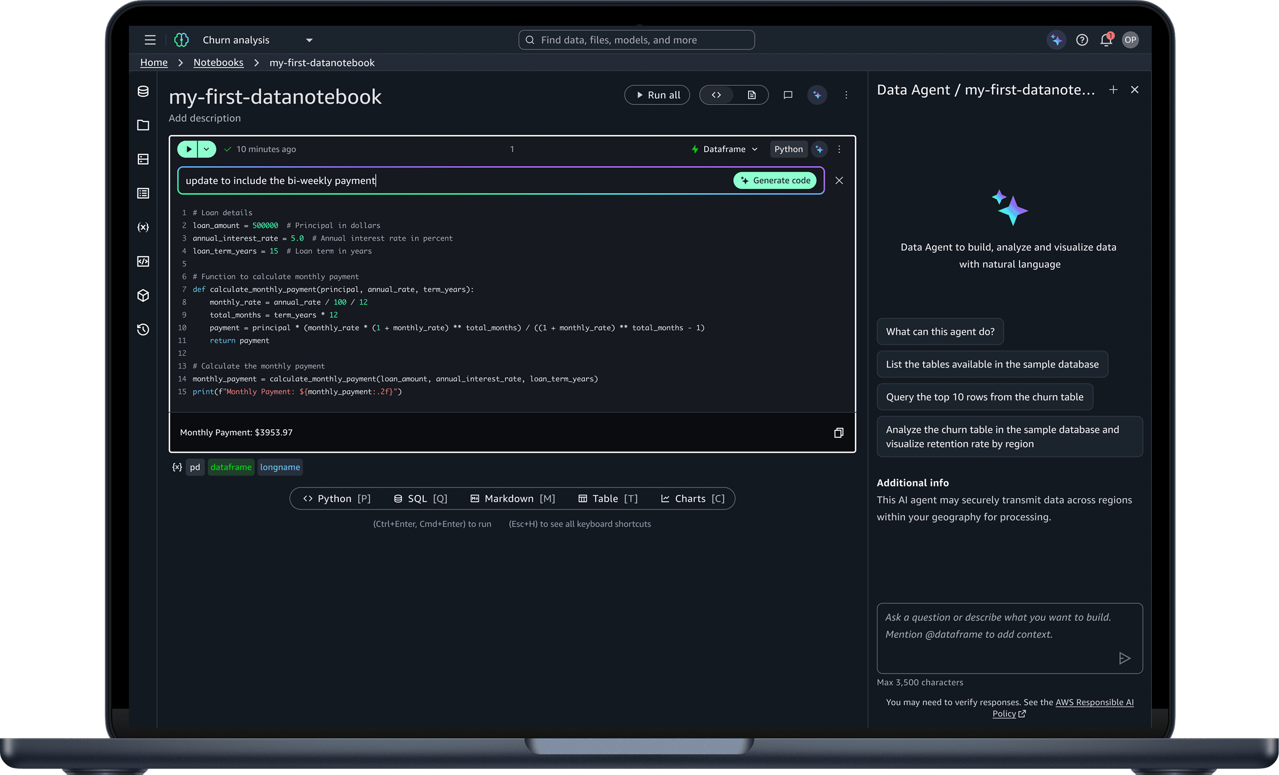The height and width of the screenshot is (775, 1279).
Task: Open the database icon in left sidebar
Action: tap(143, 92)
